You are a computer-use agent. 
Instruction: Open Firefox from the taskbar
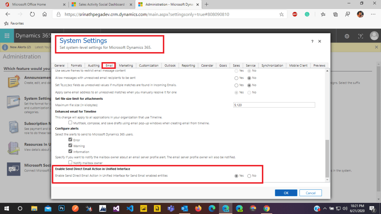(198, 208)
